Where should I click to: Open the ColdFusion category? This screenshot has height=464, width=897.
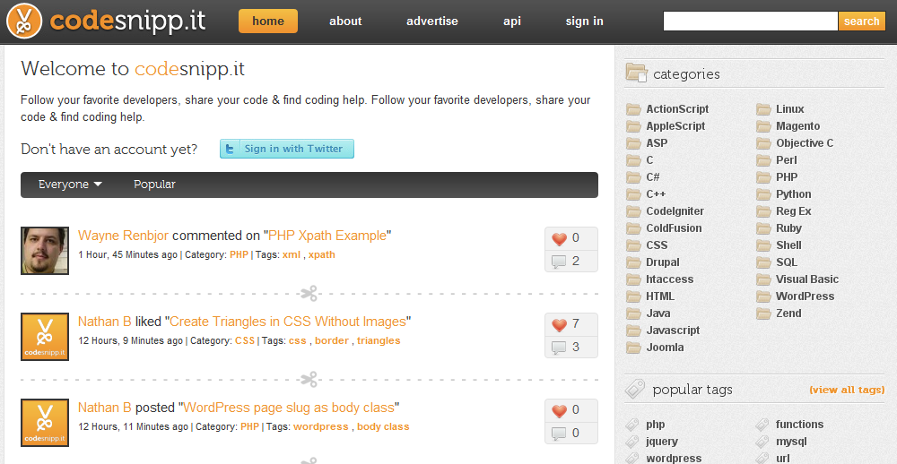coord(674,228)
